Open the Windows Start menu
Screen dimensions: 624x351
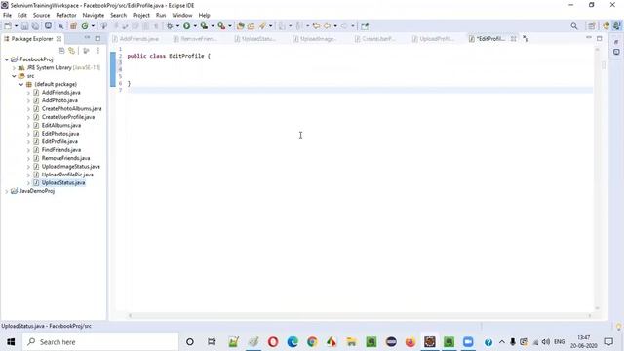11,342
